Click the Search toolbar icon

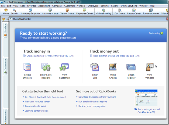point(14,12)
